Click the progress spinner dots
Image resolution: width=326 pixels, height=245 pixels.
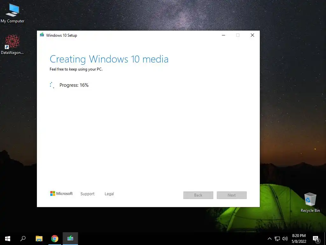tap(52, 85)
